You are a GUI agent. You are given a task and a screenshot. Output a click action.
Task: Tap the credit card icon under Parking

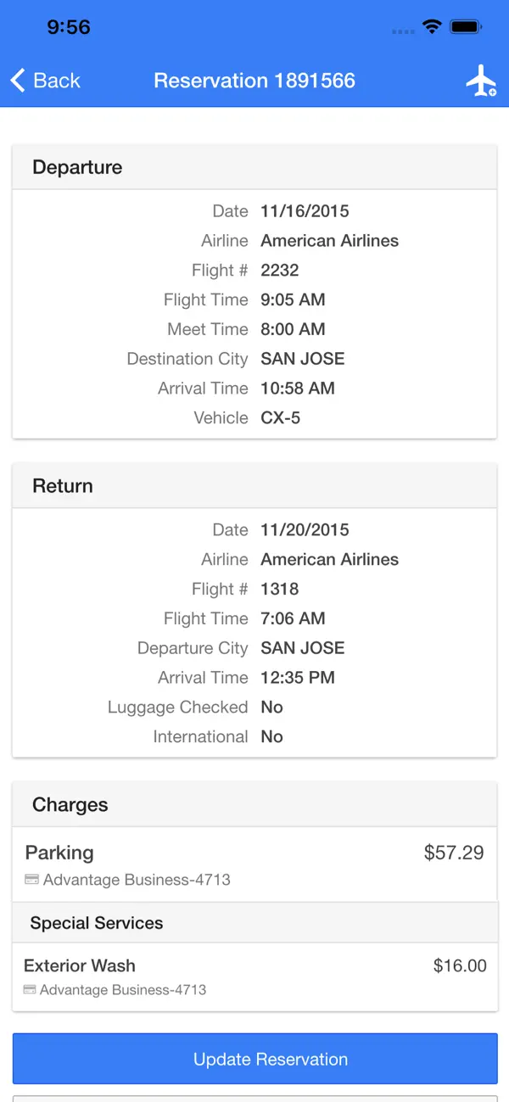[31, 880]
